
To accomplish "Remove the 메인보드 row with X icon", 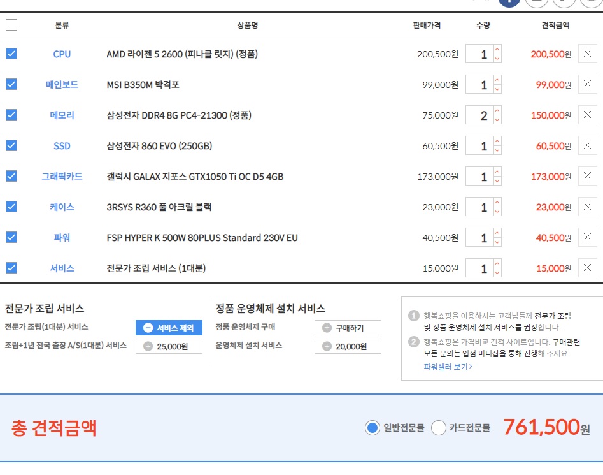I will 587,84.
